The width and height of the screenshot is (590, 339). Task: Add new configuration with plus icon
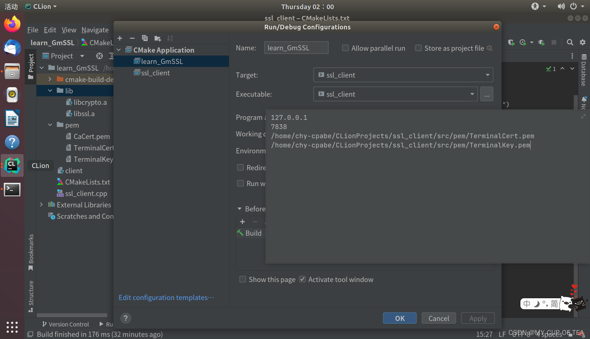120,38
